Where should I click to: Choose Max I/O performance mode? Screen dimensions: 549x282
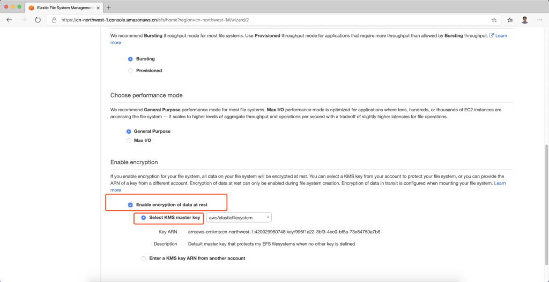(129, 140)
